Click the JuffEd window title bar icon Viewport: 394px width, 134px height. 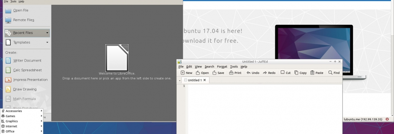pos(179,62)
